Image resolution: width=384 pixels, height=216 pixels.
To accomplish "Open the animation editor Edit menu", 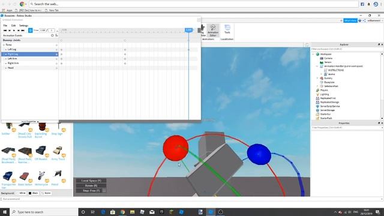I will pyautogui.click(x=13, y=25).
